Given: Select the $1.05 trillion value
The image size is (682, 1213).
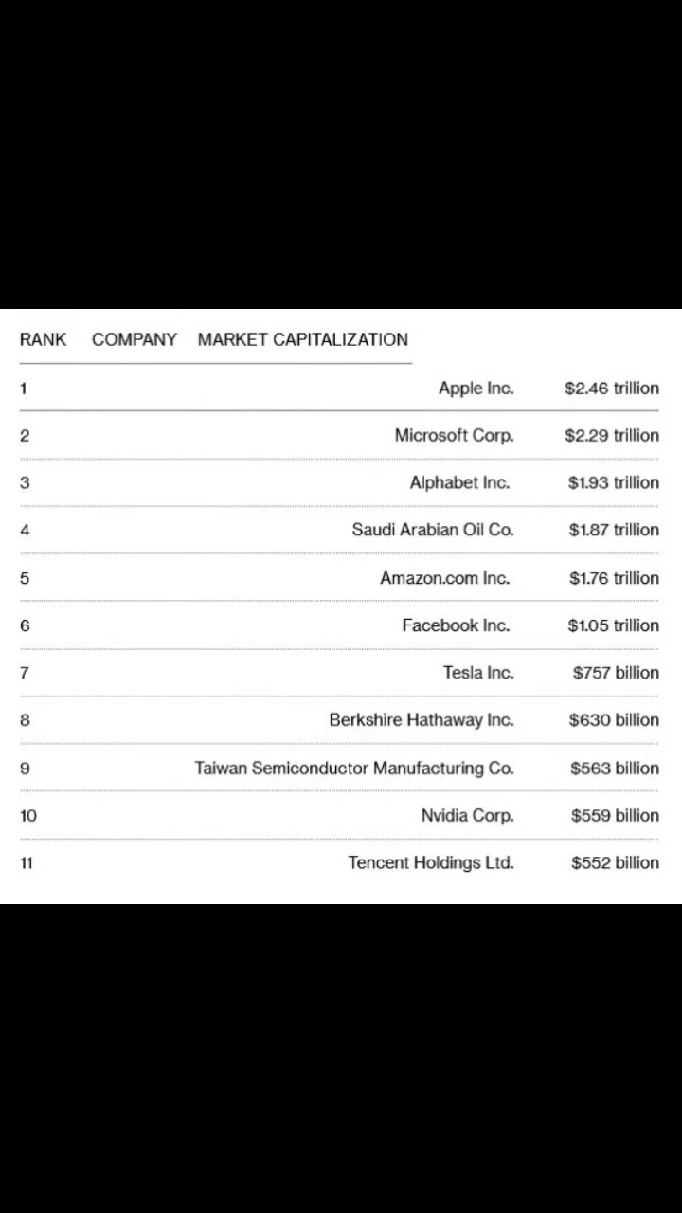Looking at the screenshot, I should pyautogui.click(x=614, y=625).
